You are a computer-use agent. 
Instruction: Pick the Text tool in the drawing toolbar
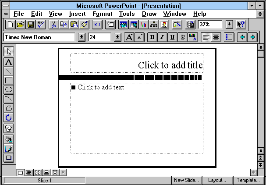click(8, 62)
